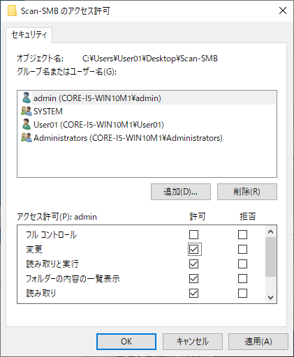Image resolution: width=294 pixels, height=357 pixels.
Task: Click the permissions list scroll-up arrow
Action: point(270,231)
